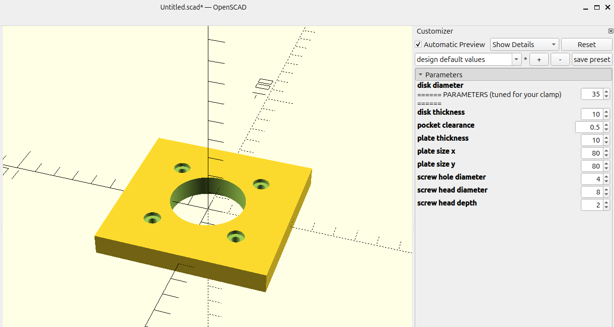The height and width of the screenshot is (327, 614).
Task: Click the "PARAMETERS (tuned for your clamp)" description text
Action: 502,95
